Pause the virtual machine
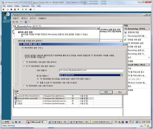This screenshot has height=129, width=153. pyautogui.click(x=23, y=9)
